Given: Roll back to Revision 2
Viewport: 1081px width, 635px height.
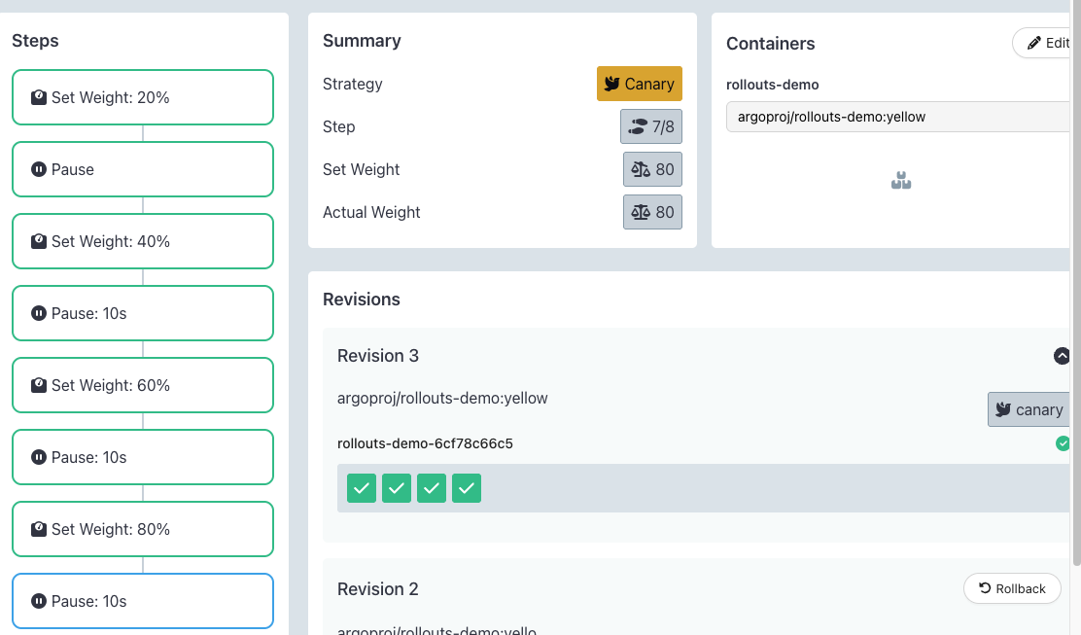Looking at the screenshot, I should (1012, 588).
